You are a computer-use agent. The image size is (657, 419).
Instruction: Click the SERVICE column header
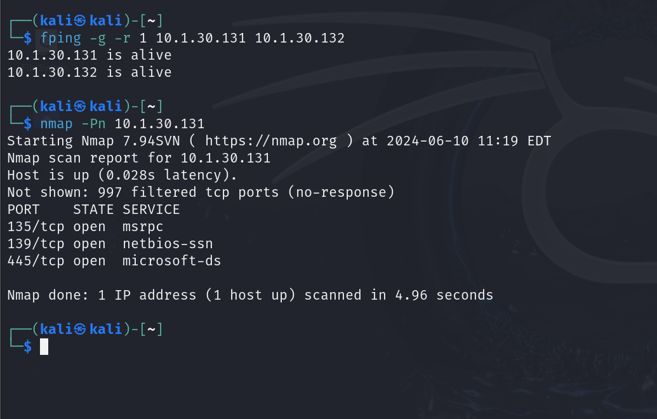[x=151, y=209]
